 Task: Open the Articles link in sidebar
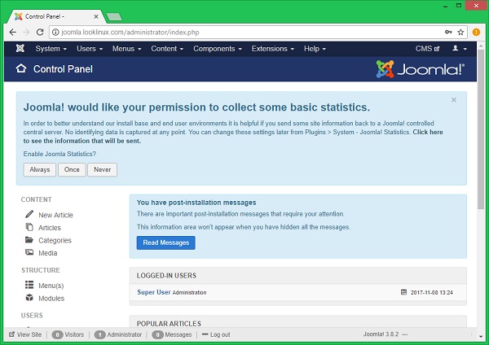pos(50,228)
